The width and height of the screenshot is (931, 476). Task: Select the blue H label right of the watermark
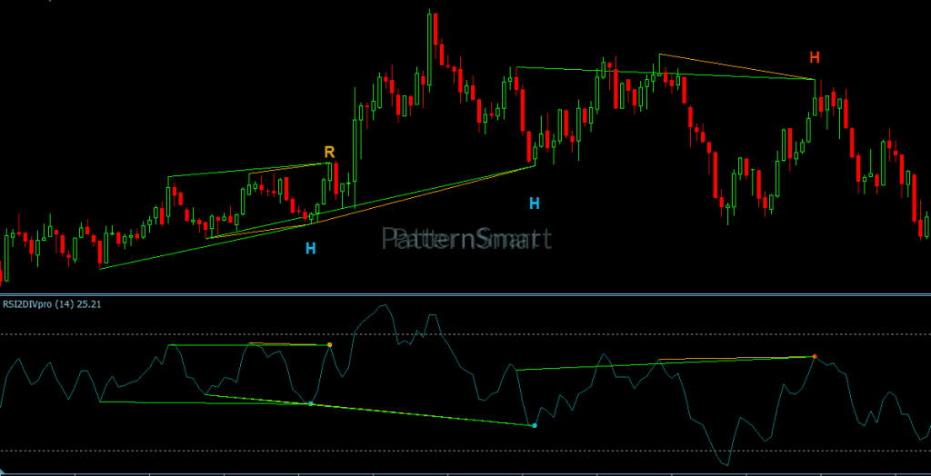coord(535,203)
